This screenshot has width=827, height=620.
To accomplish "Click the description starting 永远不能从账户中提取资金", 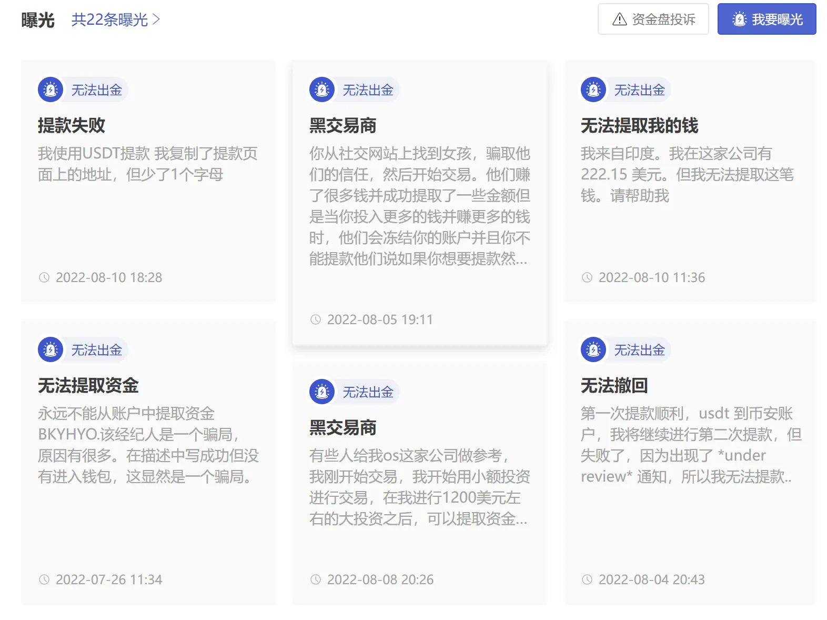I will point(148,445).
